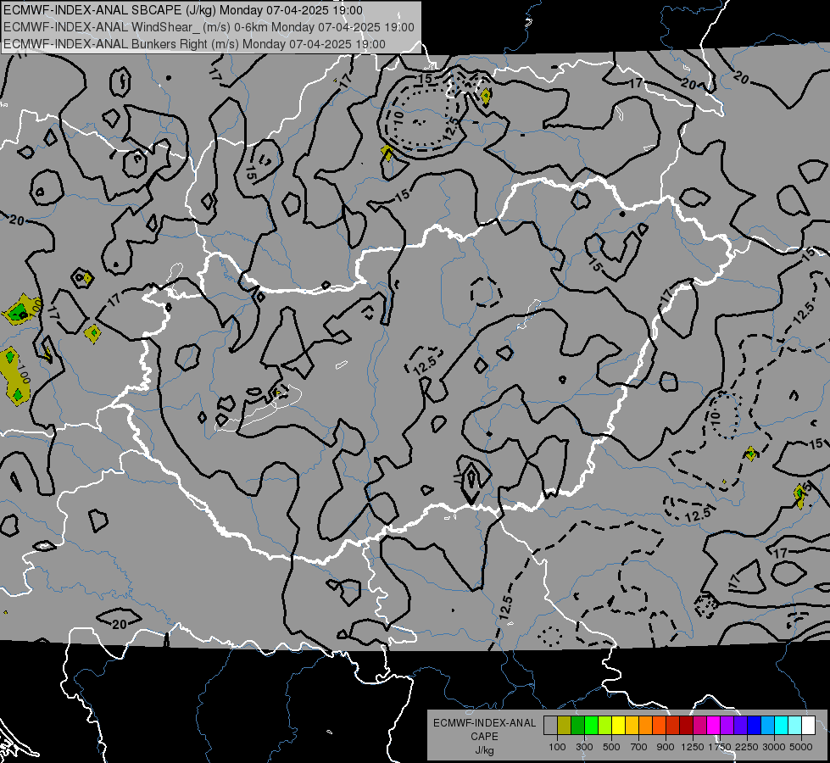Pick the bright green legend swatch
The width and height of the screenshot is (830, 763).
pyautogui.click(x=591, y=726)
